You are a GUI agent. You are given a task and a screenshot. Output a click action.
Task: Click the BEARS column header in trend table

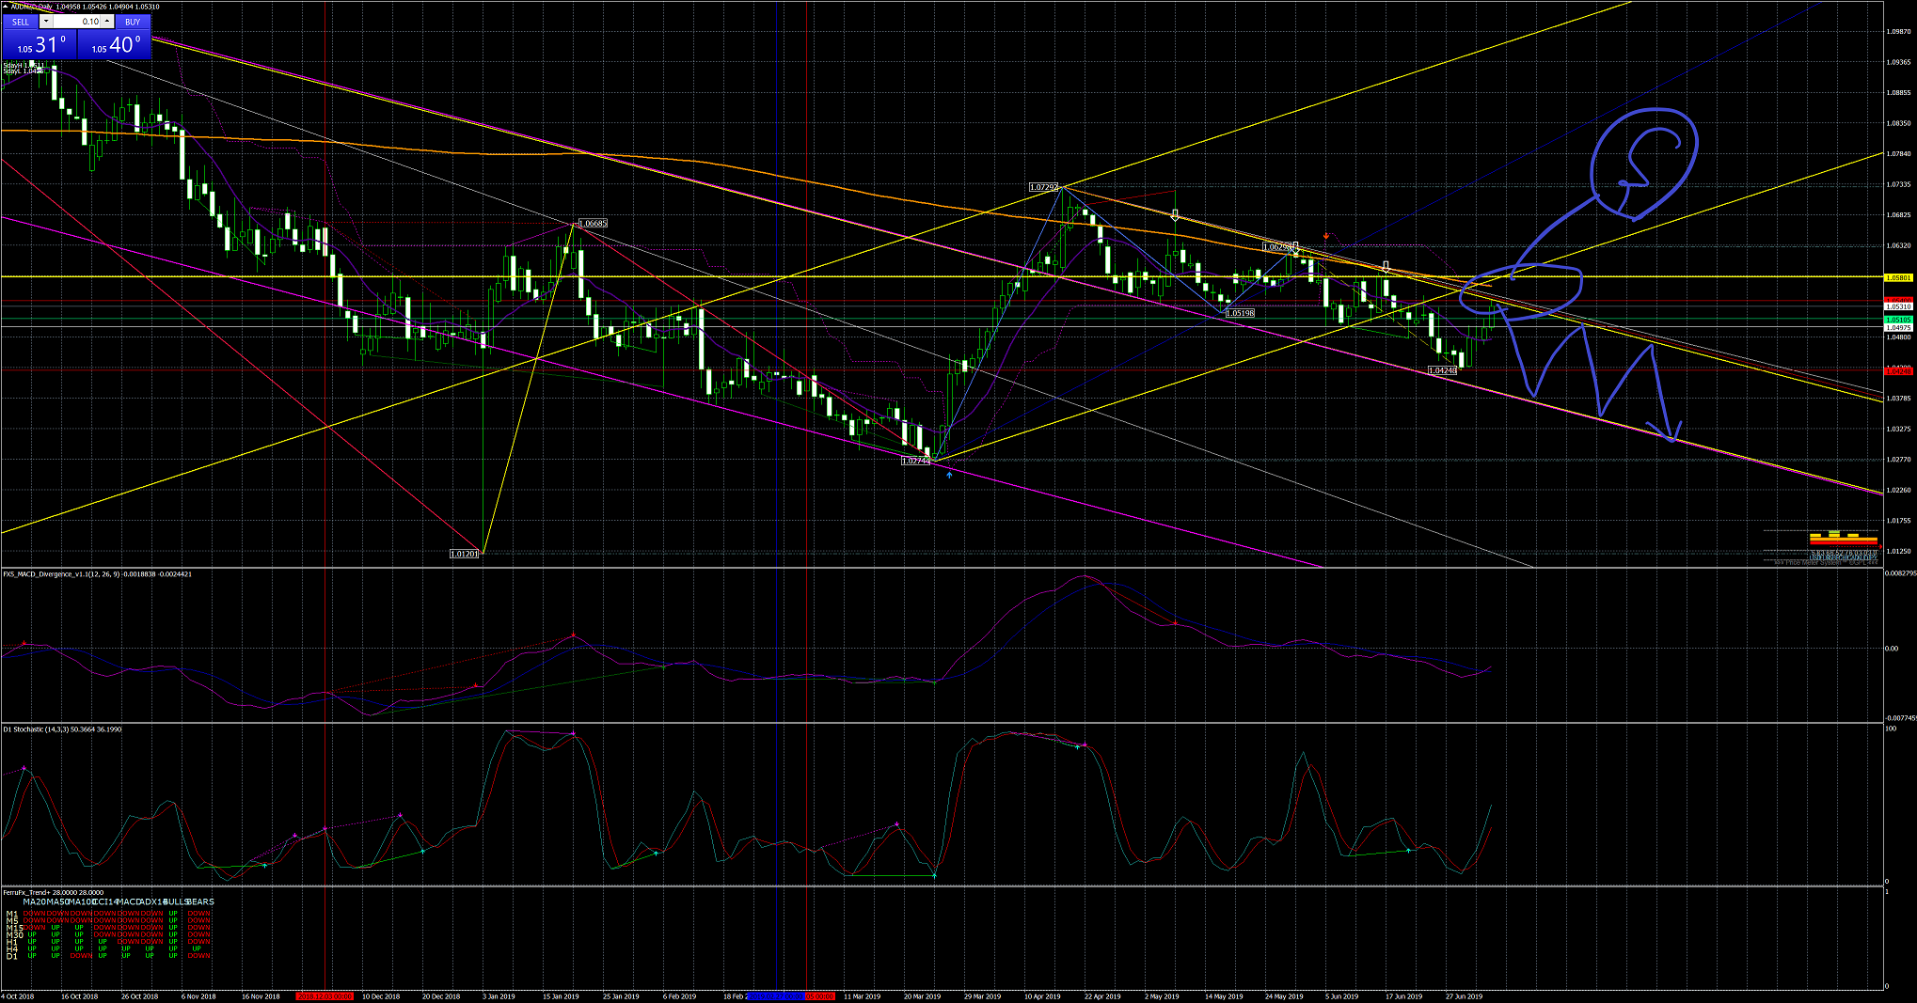(200, 901)
